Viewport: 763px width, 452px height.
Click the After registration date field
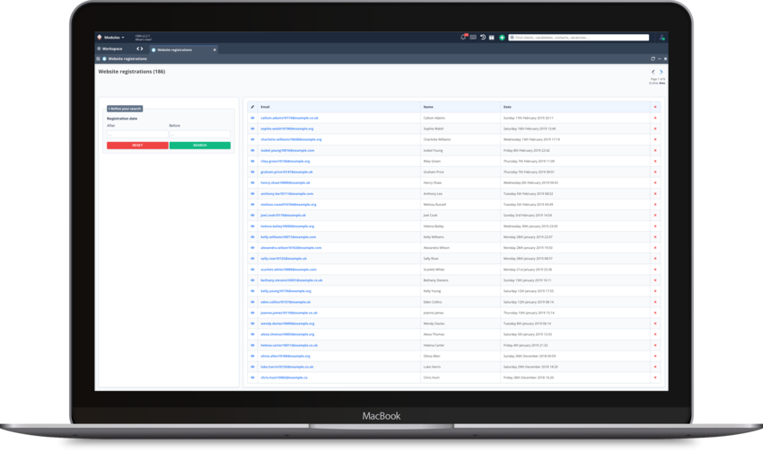[137, 134]
